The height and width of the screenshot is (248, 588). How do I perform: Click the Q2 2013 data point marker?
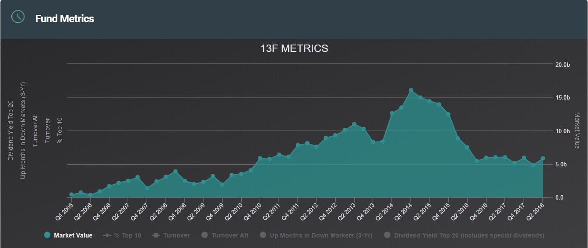point(354,124)
